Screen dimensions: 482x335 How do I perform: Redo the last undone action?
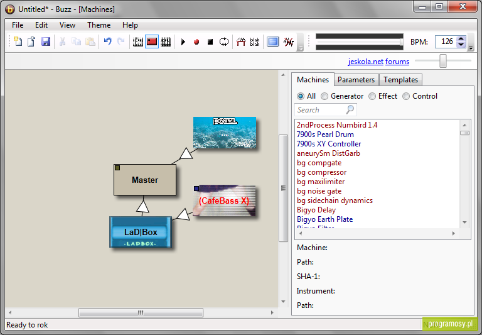point(120,41)
